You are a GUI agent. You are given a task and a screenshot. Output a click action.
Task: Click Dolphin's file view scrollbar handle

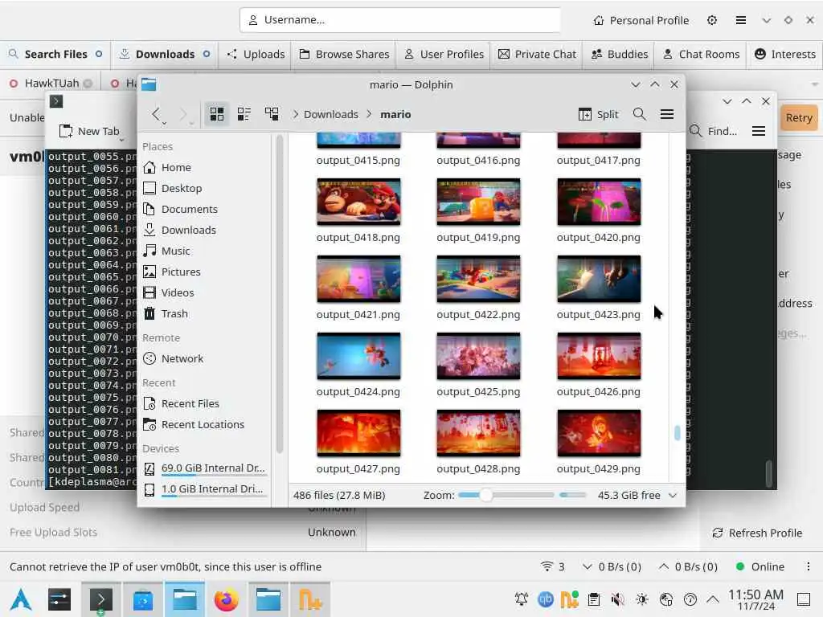(677, 433)
